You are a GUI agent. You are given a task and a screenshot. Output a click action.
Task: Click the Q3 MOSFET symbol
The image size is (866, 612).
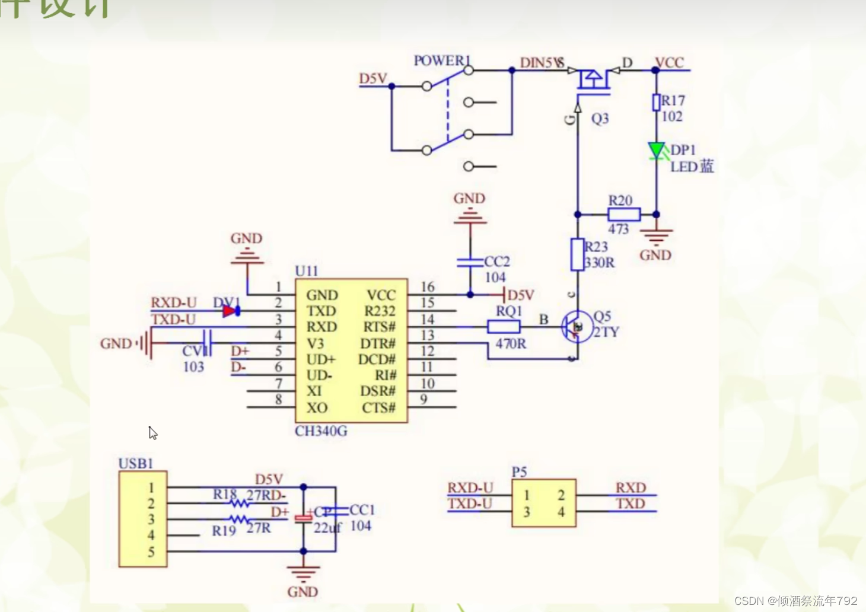point(594,82)
